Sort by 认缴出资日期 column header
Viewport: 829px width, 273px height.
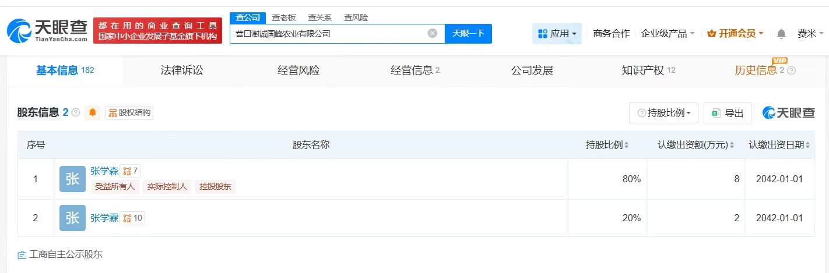[779, 145]
